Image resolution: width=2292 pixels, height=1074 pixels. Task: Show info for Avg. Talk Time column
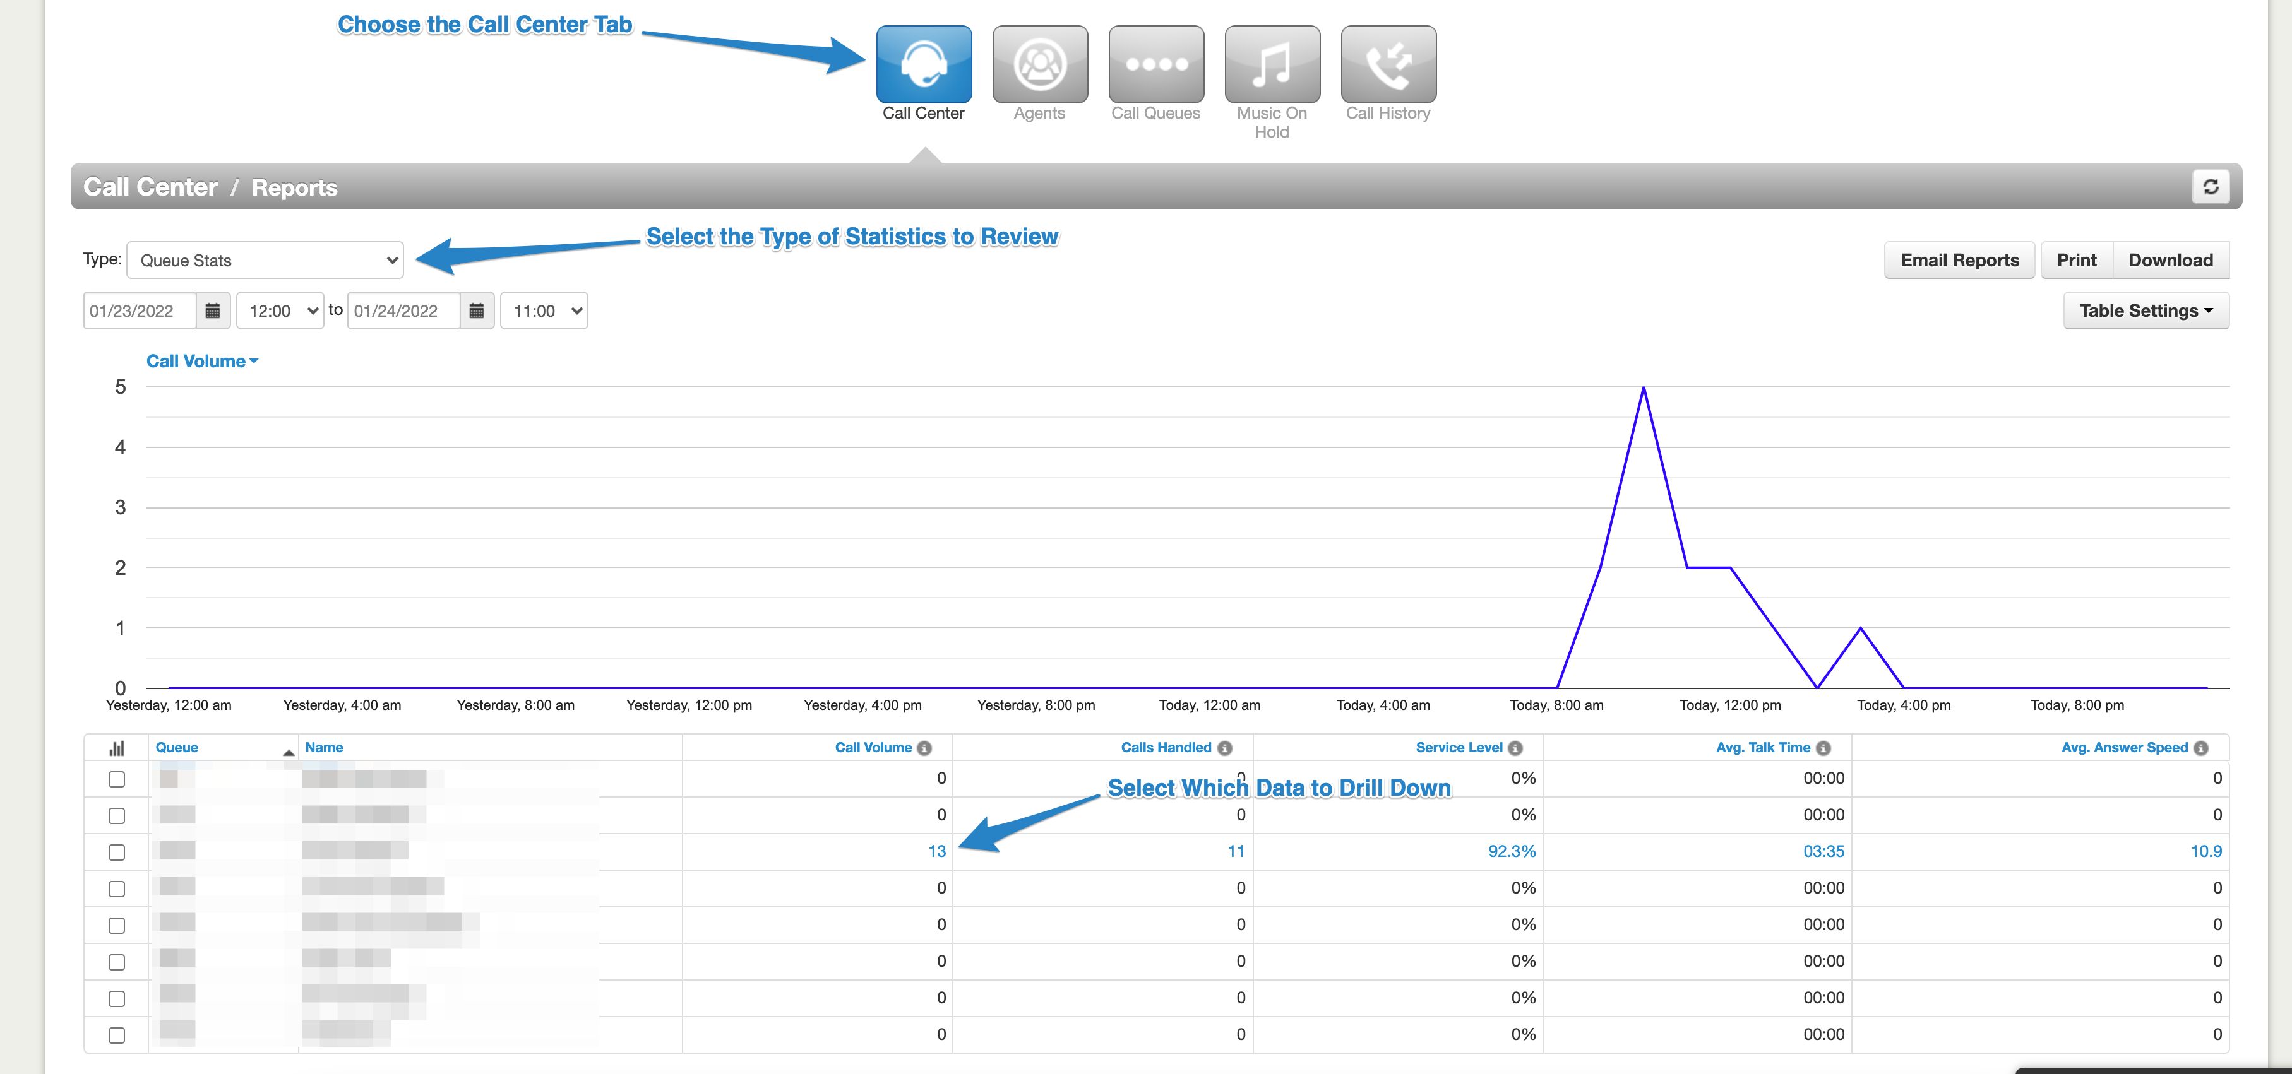click(1823, 748)
